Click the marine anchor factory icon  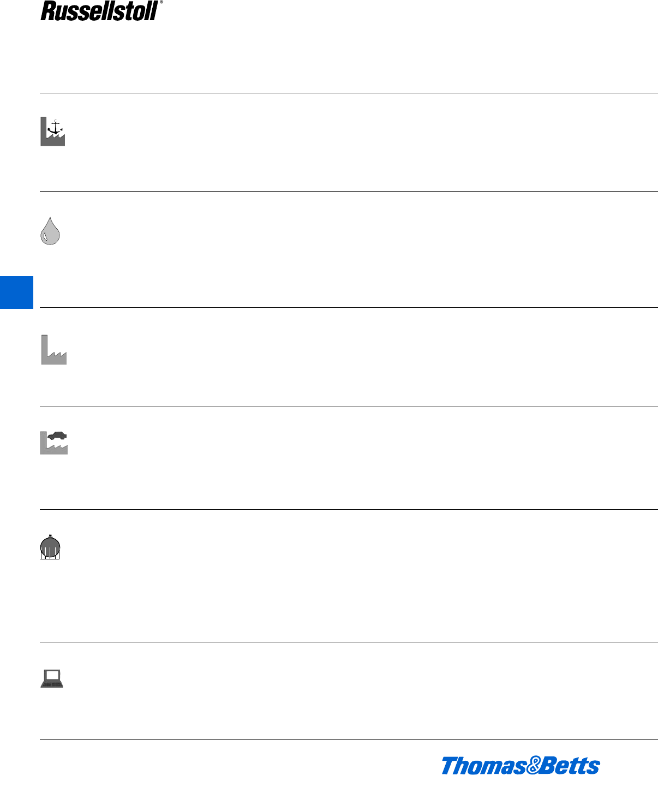pyautogui.click(x=53, y=132)
